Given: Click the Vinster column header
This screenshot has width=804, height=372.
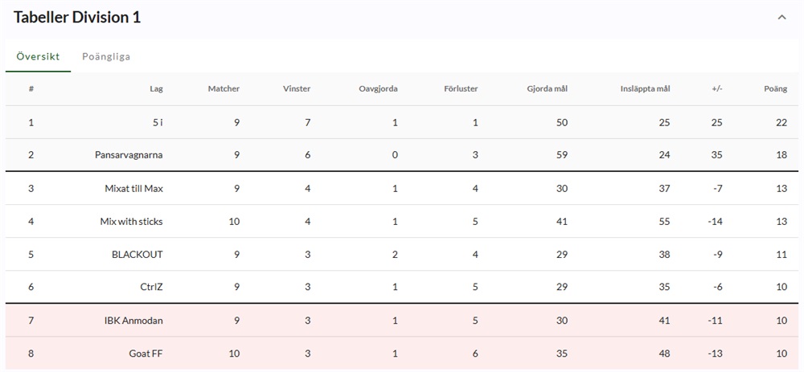Looking at the screenshot, I should [x=297, y=88].
